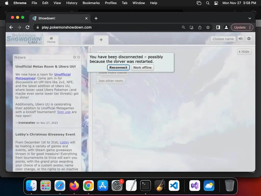
Task: Open Launchpad from the Dock
Action: click(x=46, y=186)
